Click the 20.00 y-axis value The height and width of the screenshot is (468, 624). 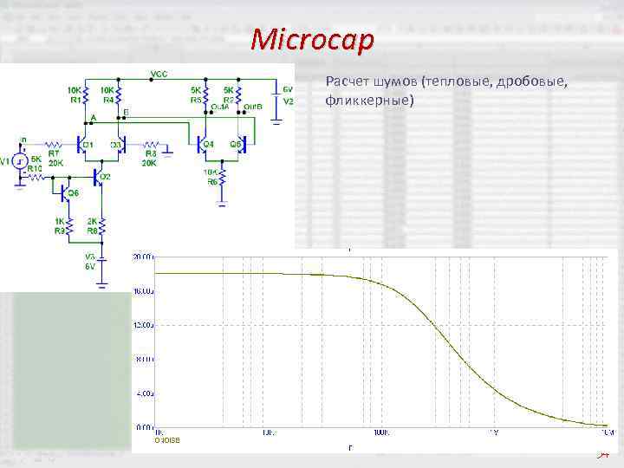click(143, 257)
